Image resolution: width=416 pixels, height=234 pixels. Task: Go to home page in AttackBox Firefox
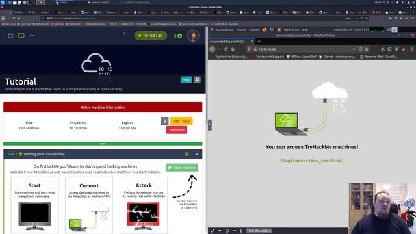click(233, 49)
